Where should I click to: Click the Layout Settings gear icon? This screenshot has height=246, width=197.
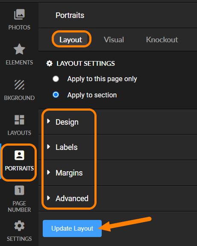(x=50, y=63)
